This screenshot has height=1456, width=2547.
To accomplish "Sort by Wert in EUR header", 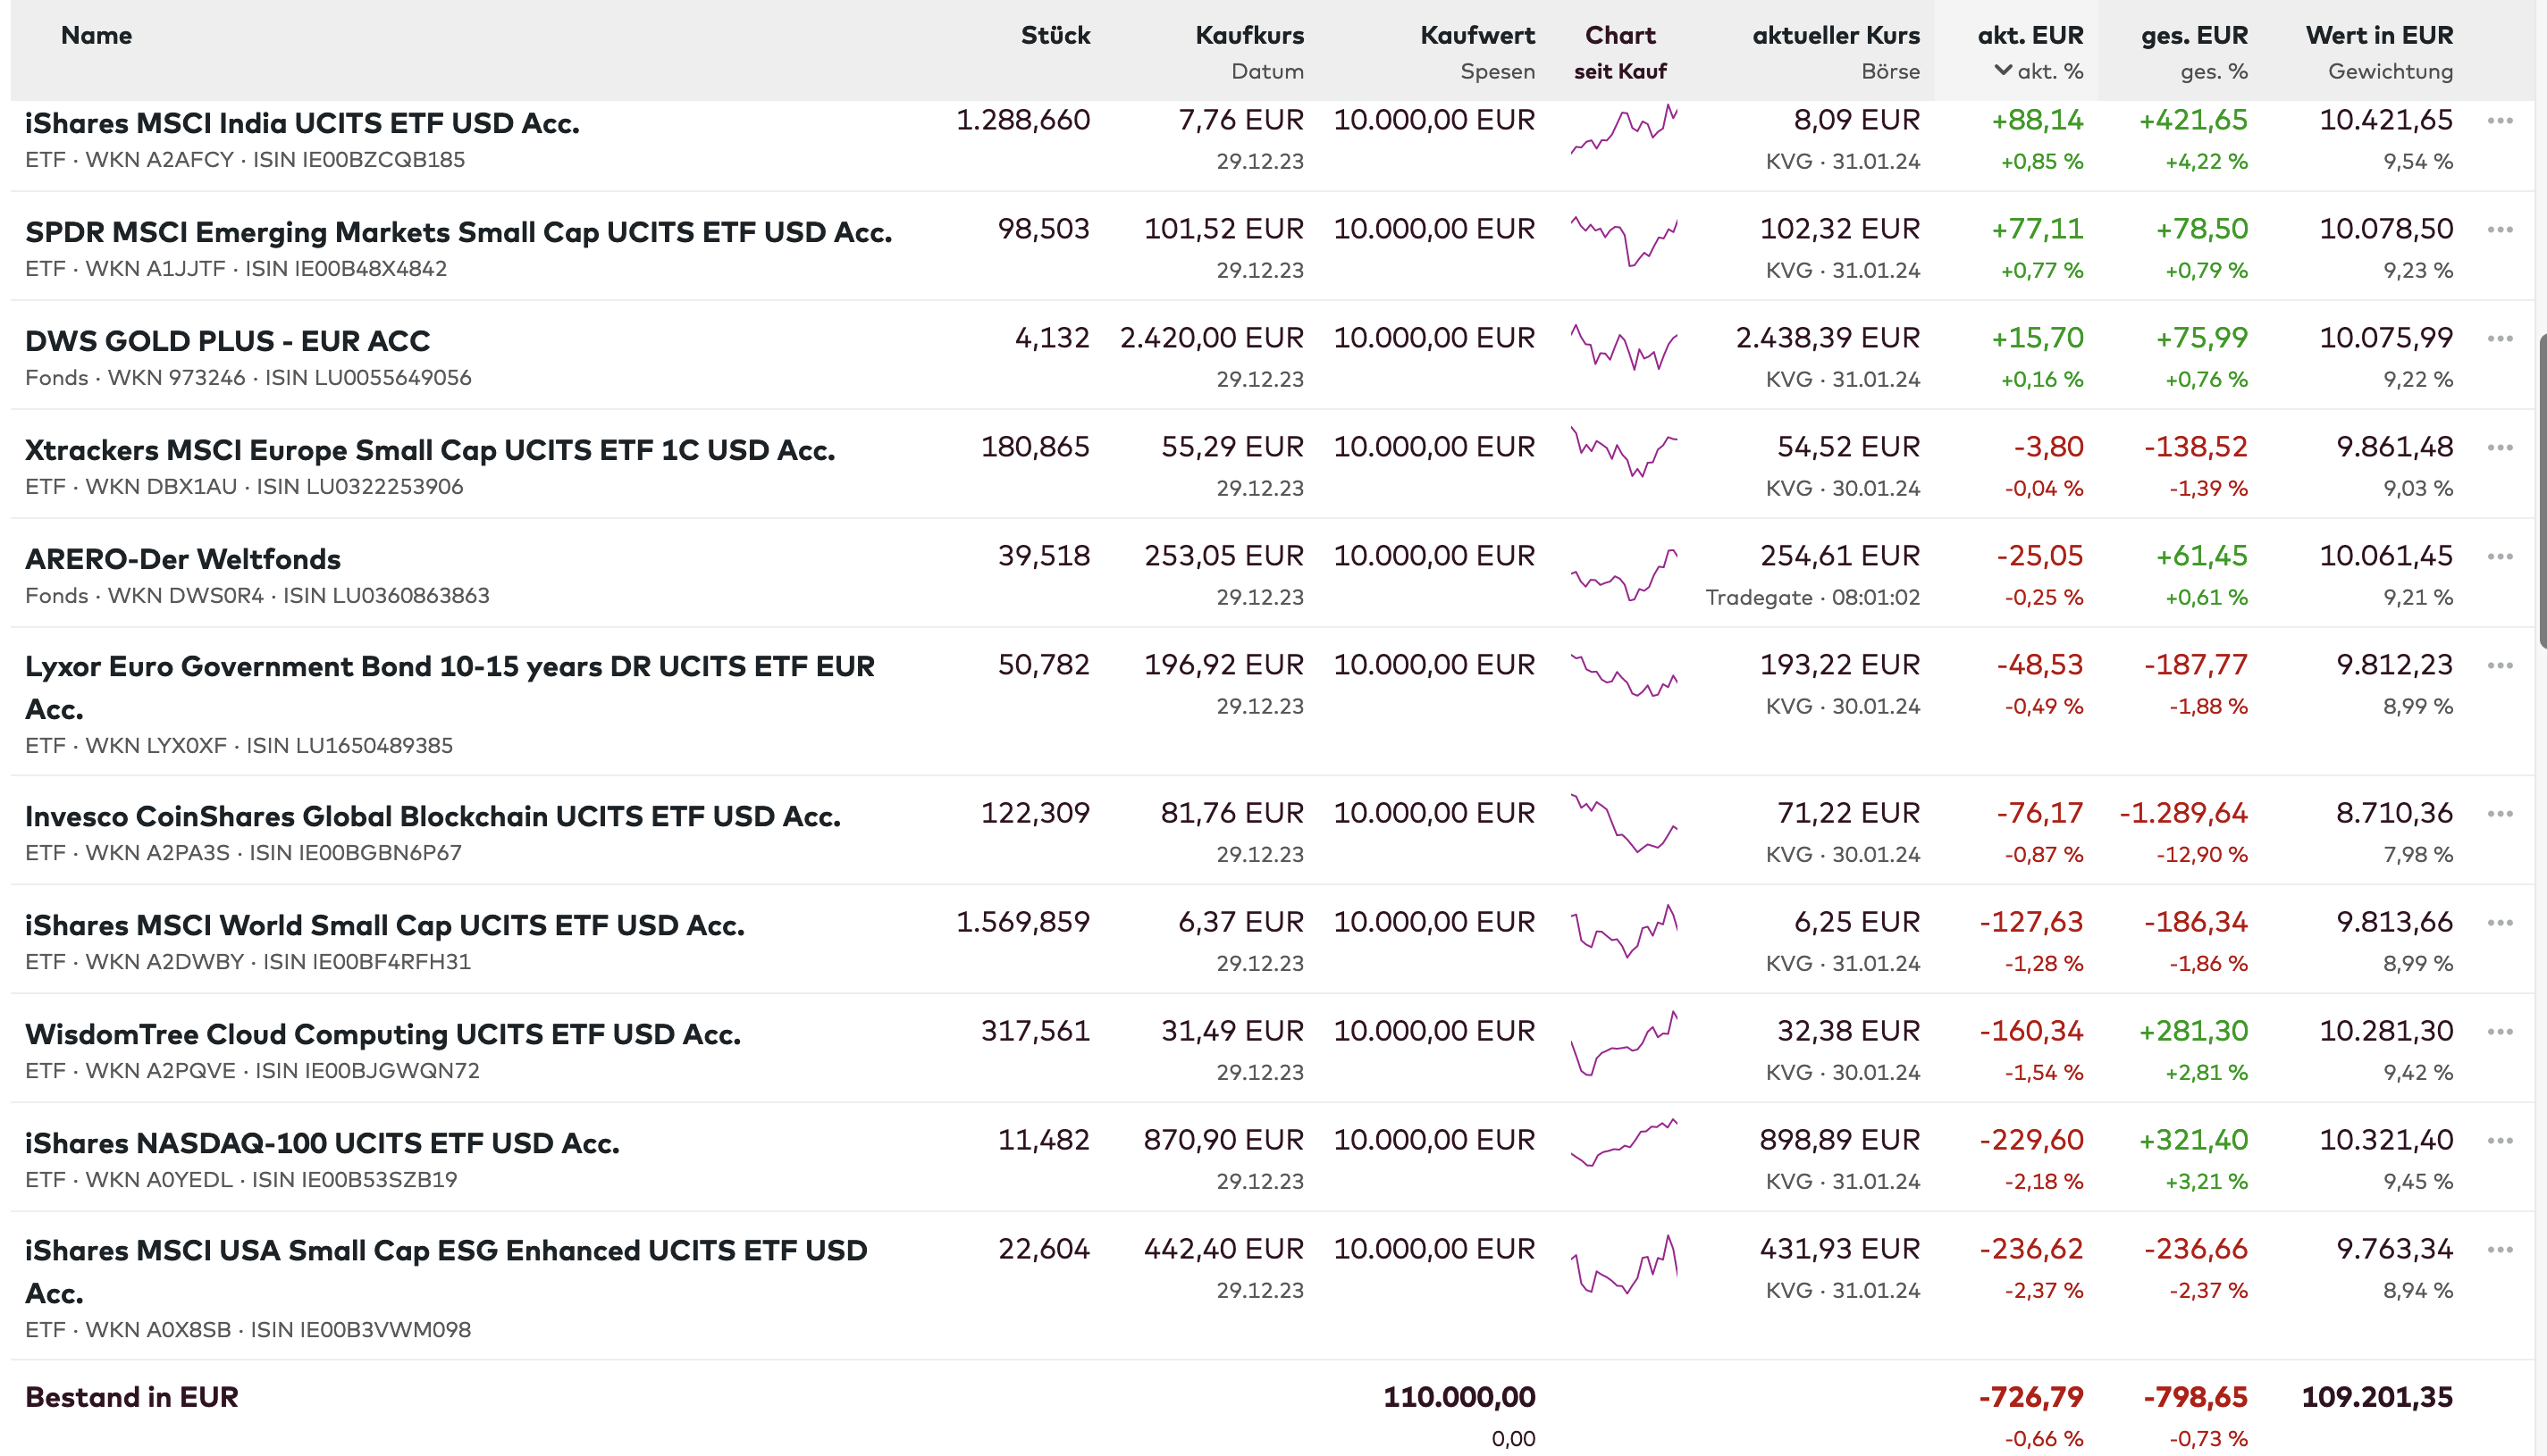I will (2378, 36).
